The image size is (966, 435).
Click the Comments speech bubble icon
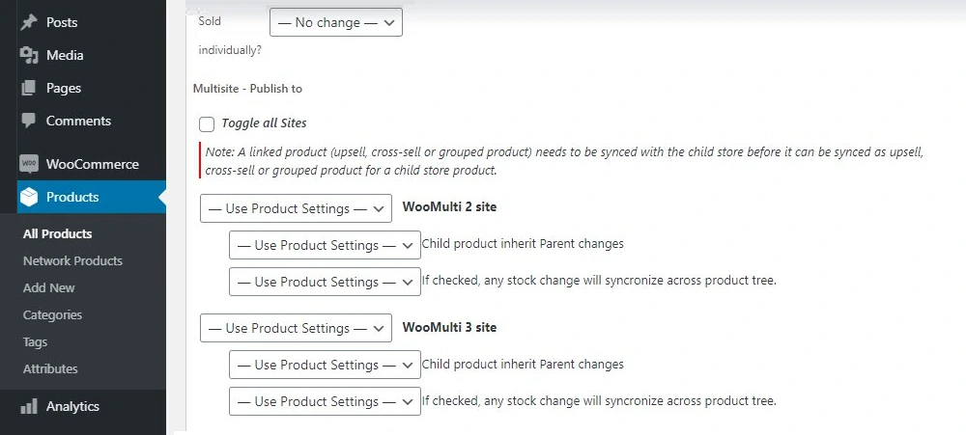coord(29,121)
